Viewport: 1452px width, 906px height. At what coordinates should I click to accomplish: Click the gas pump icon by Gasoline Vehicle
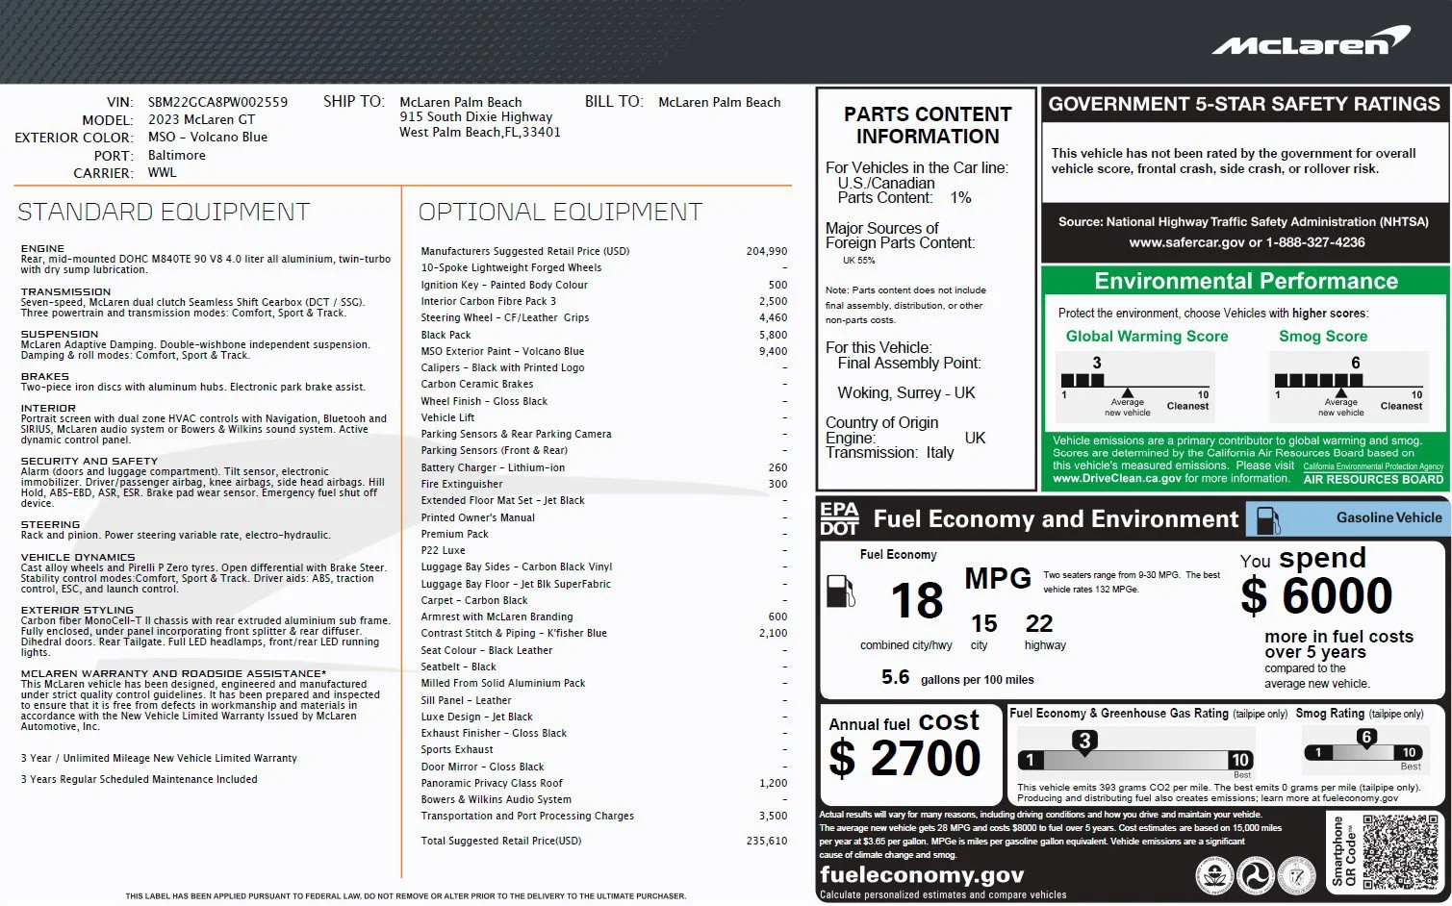click(1268, 520)
